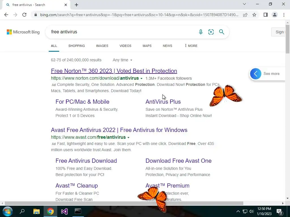
Task: Expand the Norton URL dropdown arrow
Action: point(142,79)
